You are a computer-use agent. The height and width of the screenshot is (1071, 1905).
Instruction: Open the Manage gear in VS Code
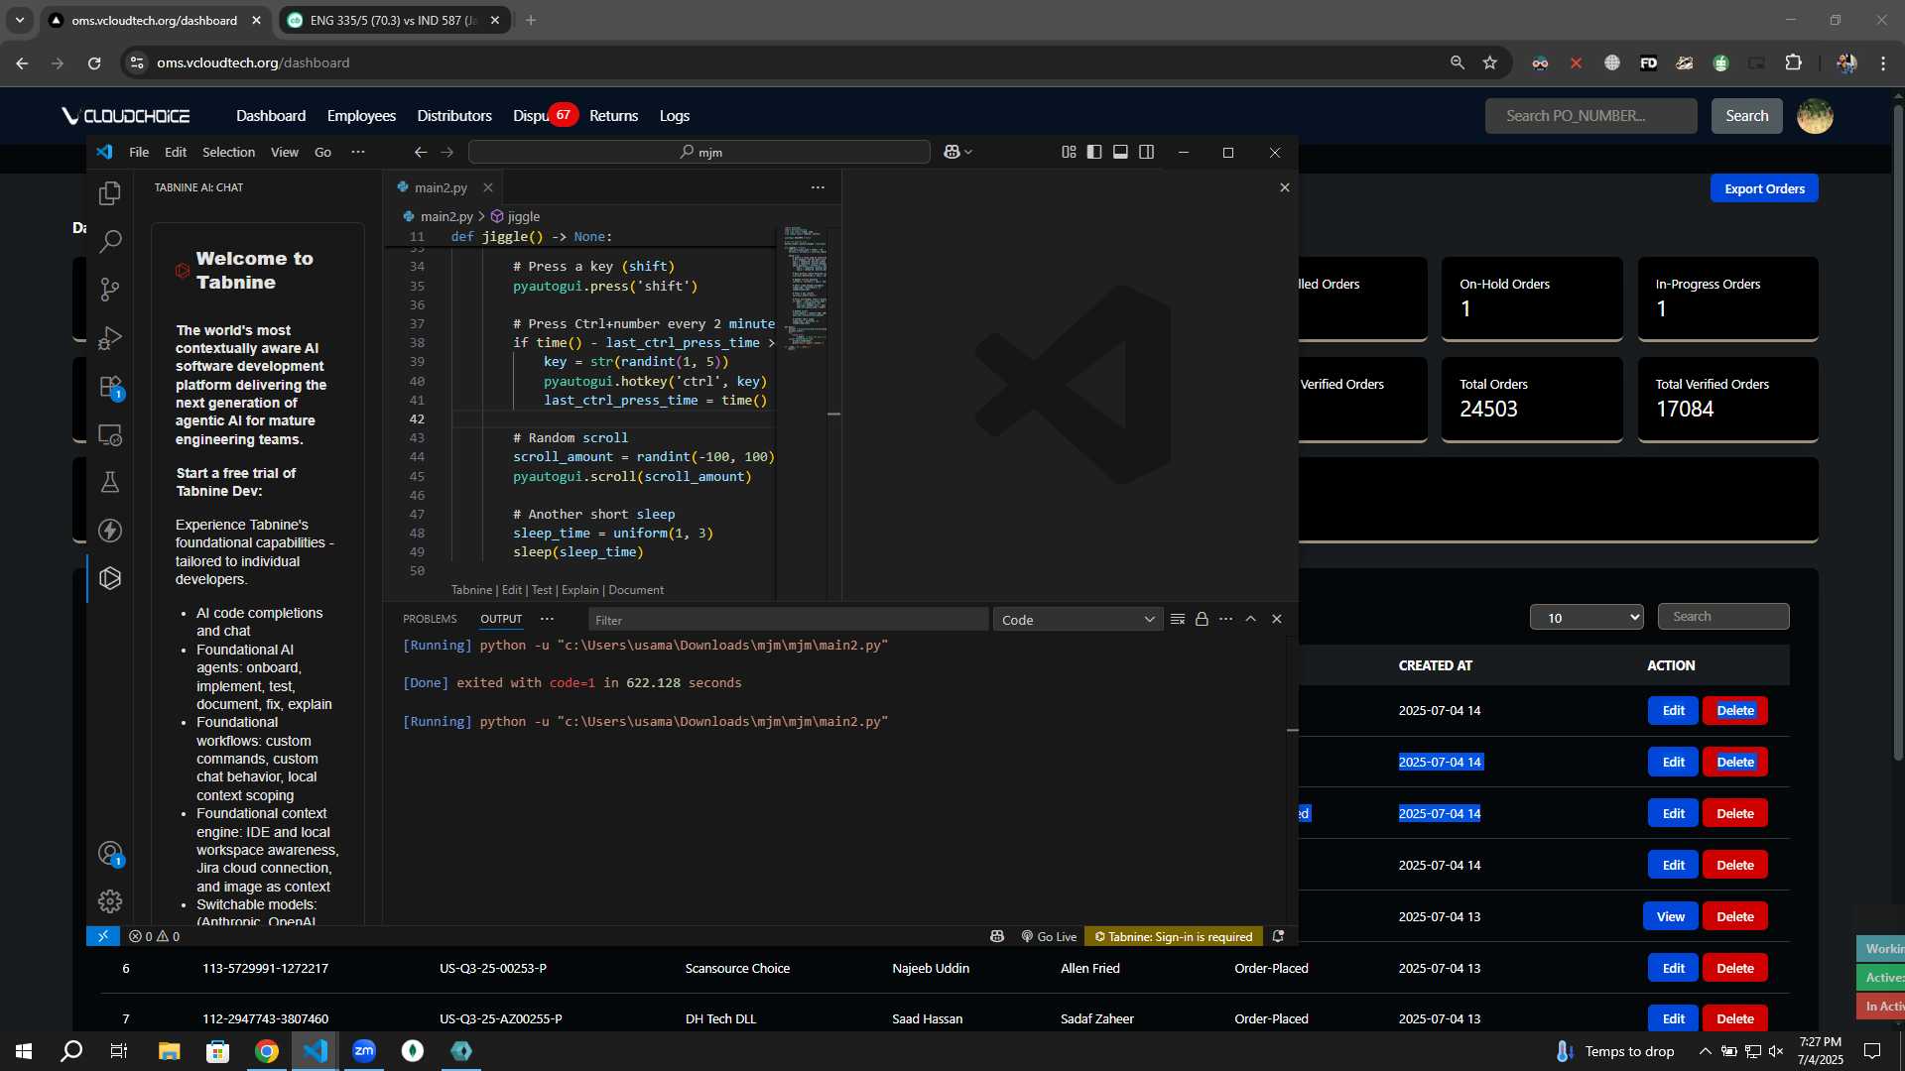[x=110, y=900]
